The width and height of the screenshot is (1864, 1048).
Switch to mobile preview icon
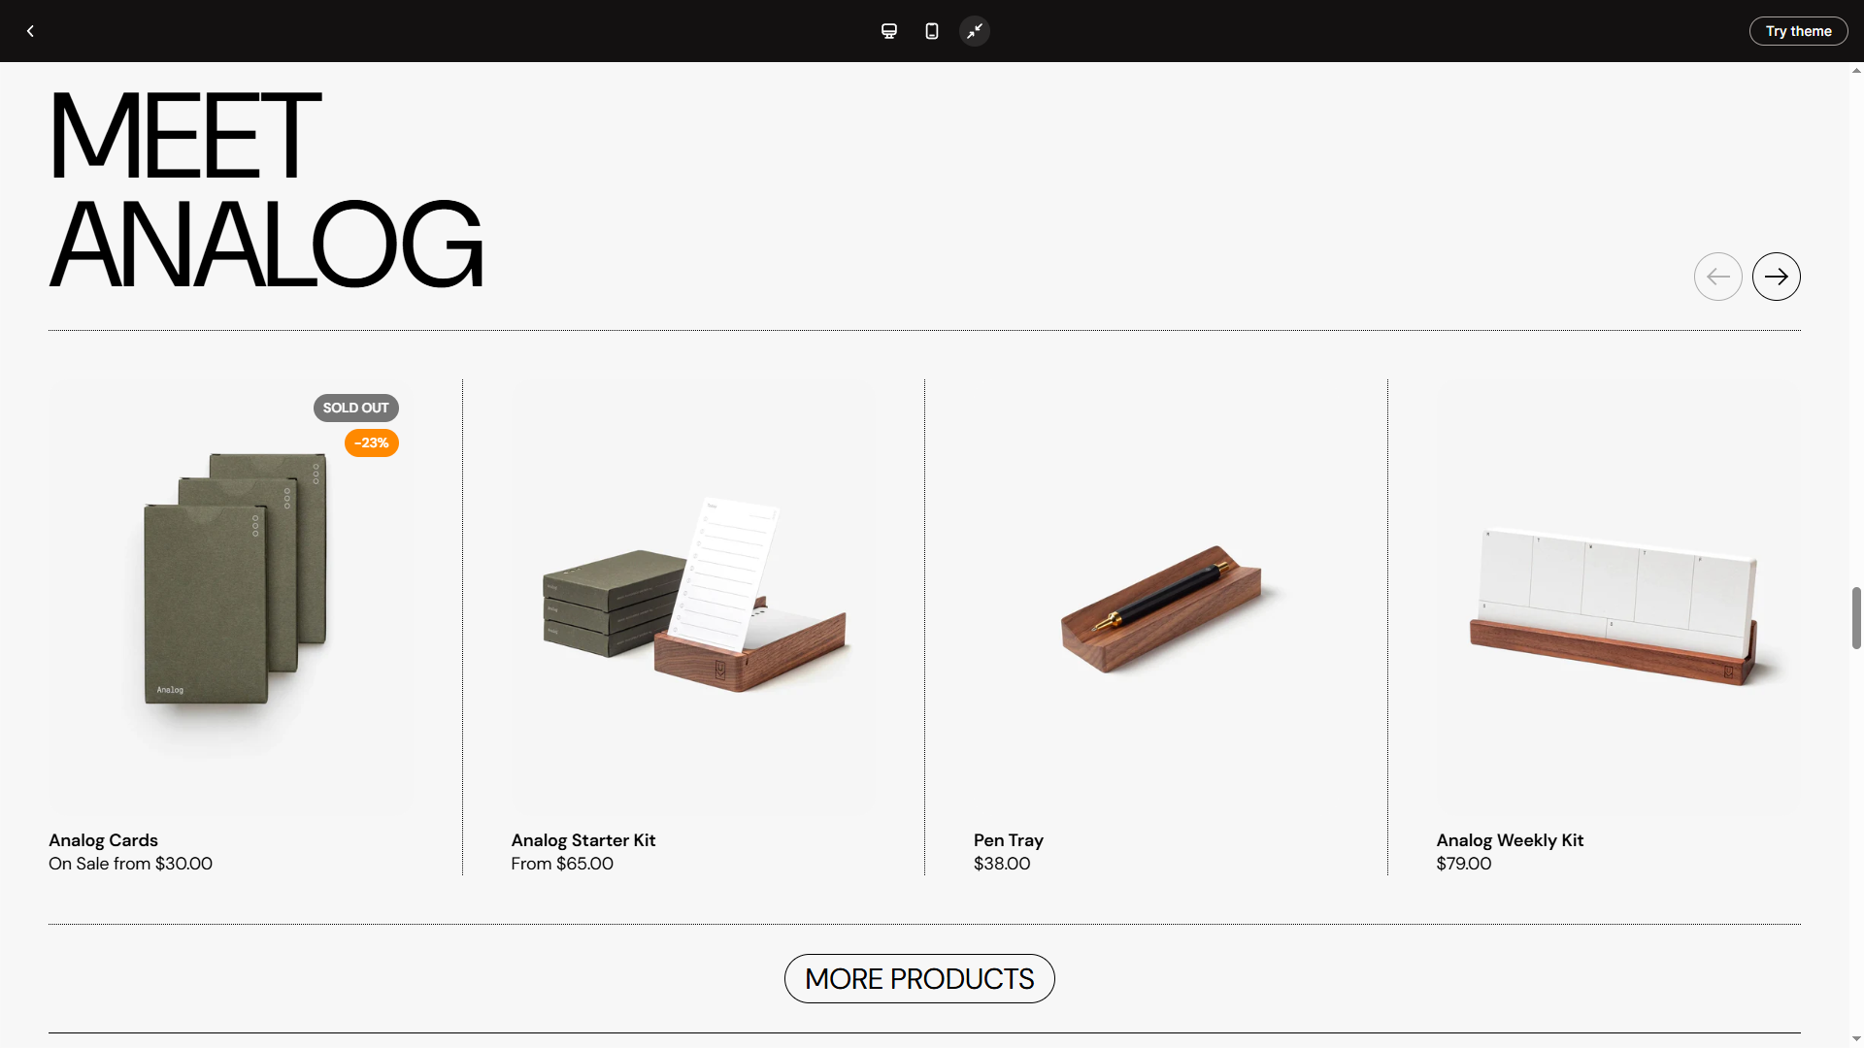click(x=931, y=31)
